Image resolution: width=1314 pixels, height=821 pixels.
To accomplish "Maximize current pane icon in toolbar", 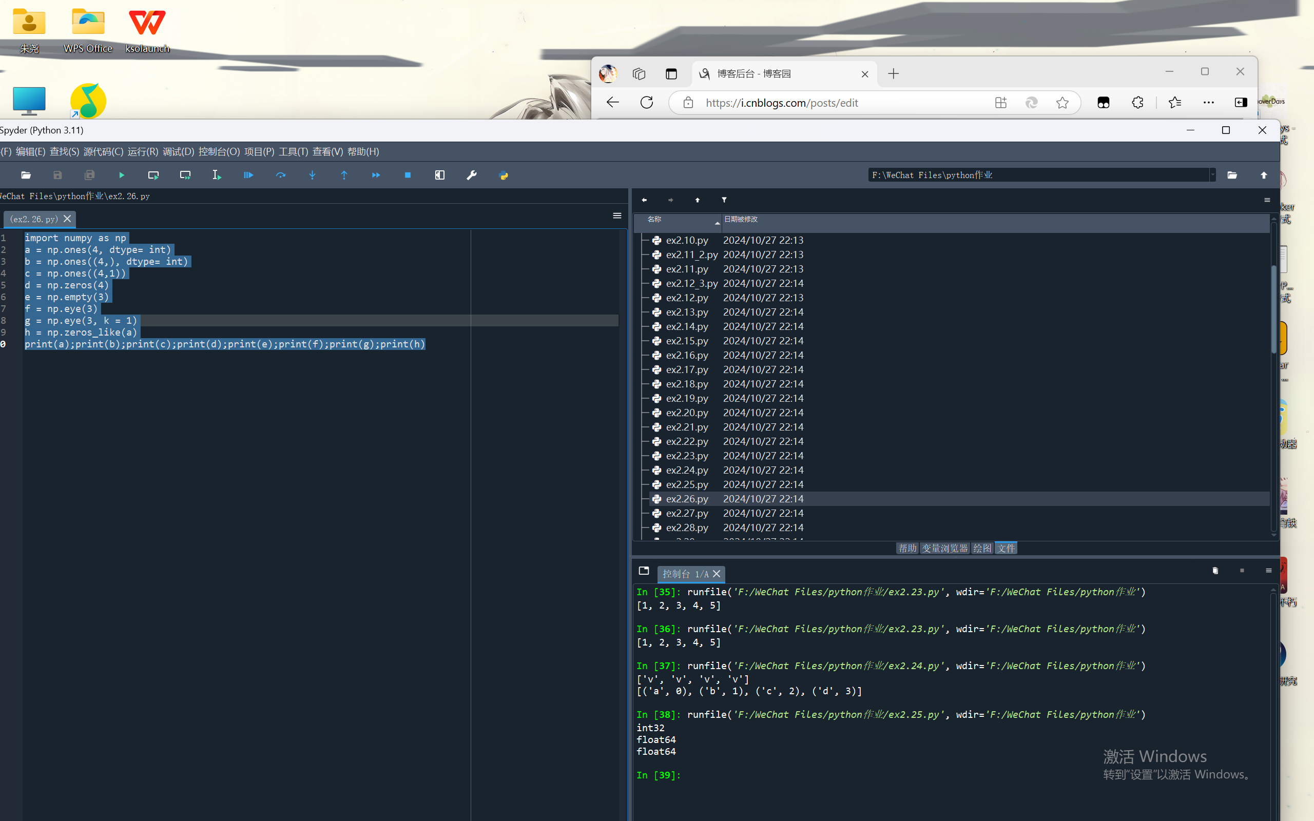I will coord(440,175).
